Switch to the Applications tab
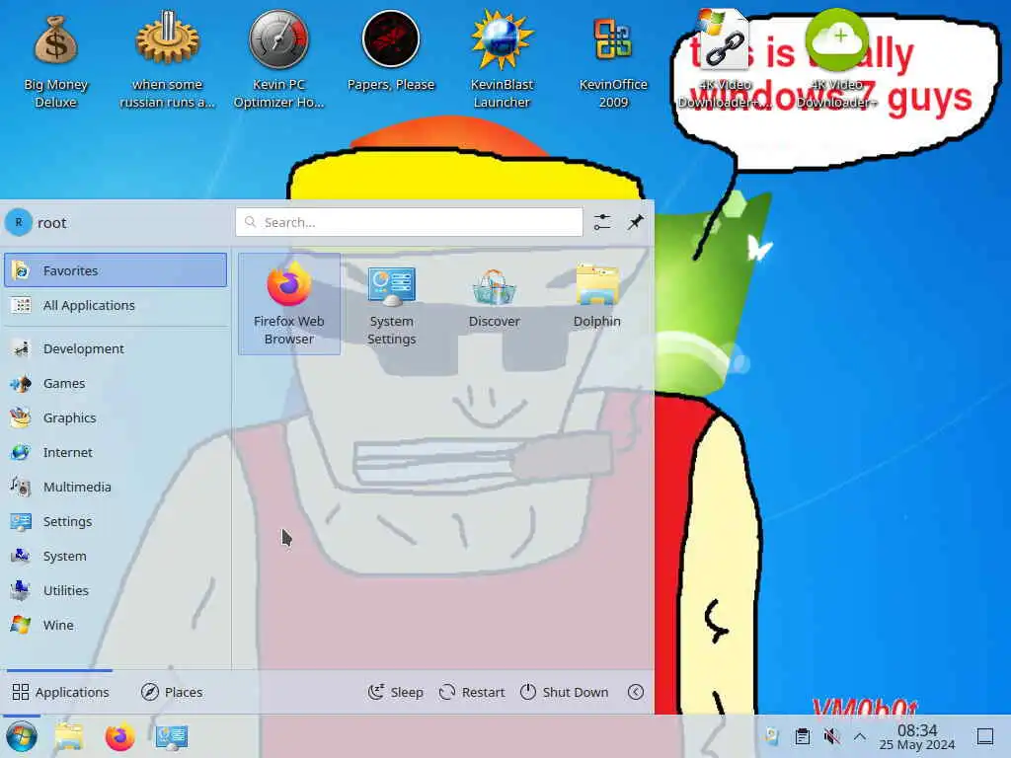The width and height of the screenshot is (1011, 758). (x=60, y=692)
